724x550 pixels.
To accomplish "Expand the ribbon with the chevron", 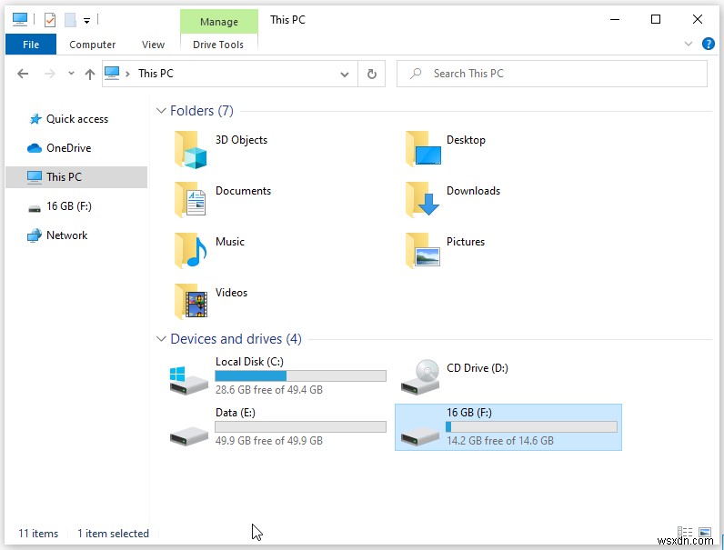I will click(x=689, y=44).
